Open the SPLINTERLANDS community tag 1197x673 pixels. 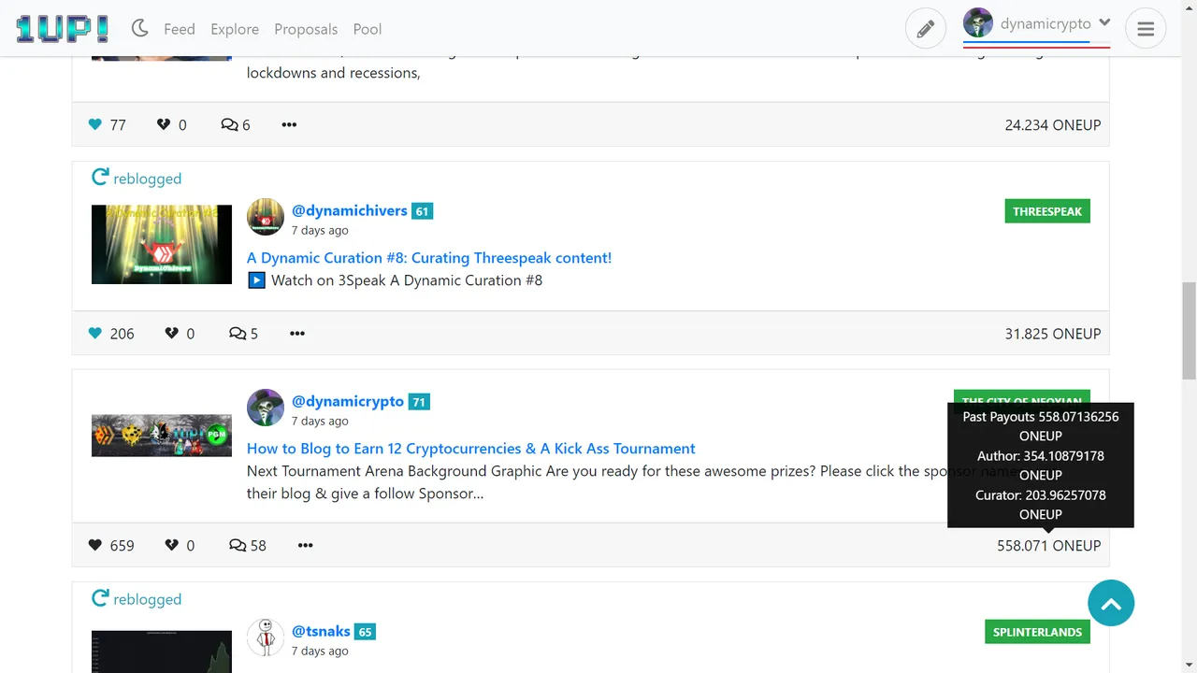[1037, 632]
